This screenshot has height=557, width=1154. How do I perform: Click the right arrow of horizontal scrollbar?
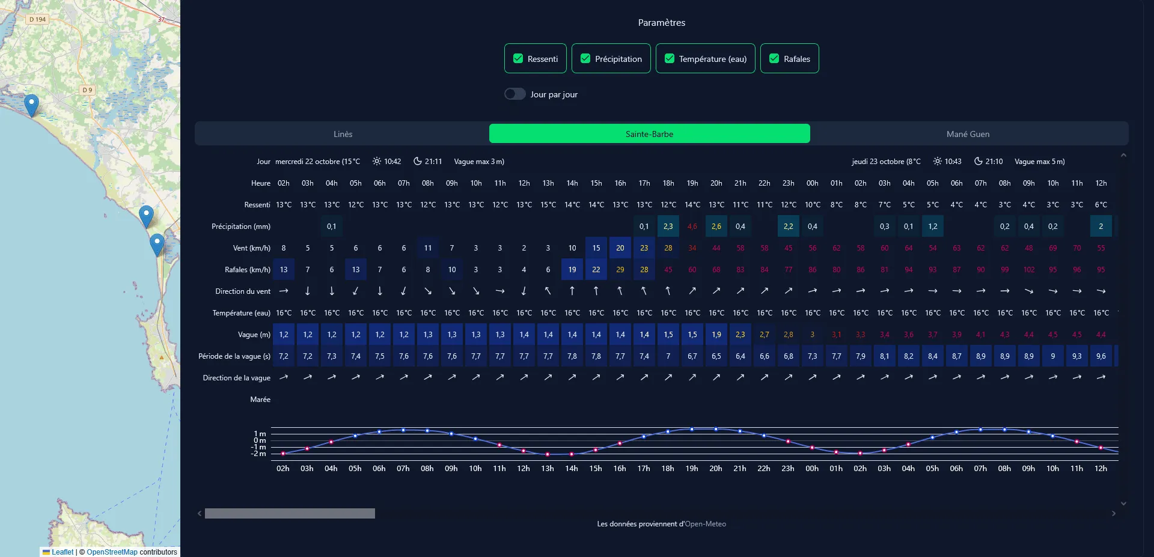click(1113, 514)
